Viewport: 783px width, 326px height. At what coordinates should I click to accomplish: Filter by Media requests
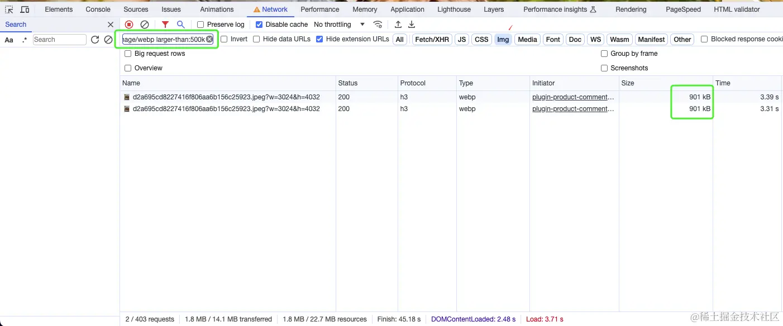pyautogui.click(x=527, y=40)
